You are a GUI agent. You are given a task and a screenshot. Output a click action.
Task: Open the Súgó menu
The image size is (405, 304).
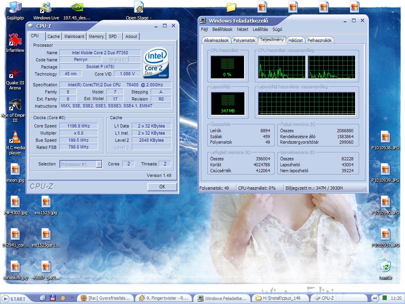[277, 29]
